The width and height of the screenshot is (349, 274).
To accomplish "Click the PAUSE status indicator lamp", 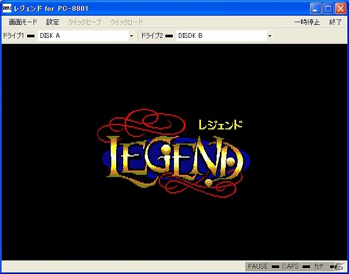I will point(276,266).
